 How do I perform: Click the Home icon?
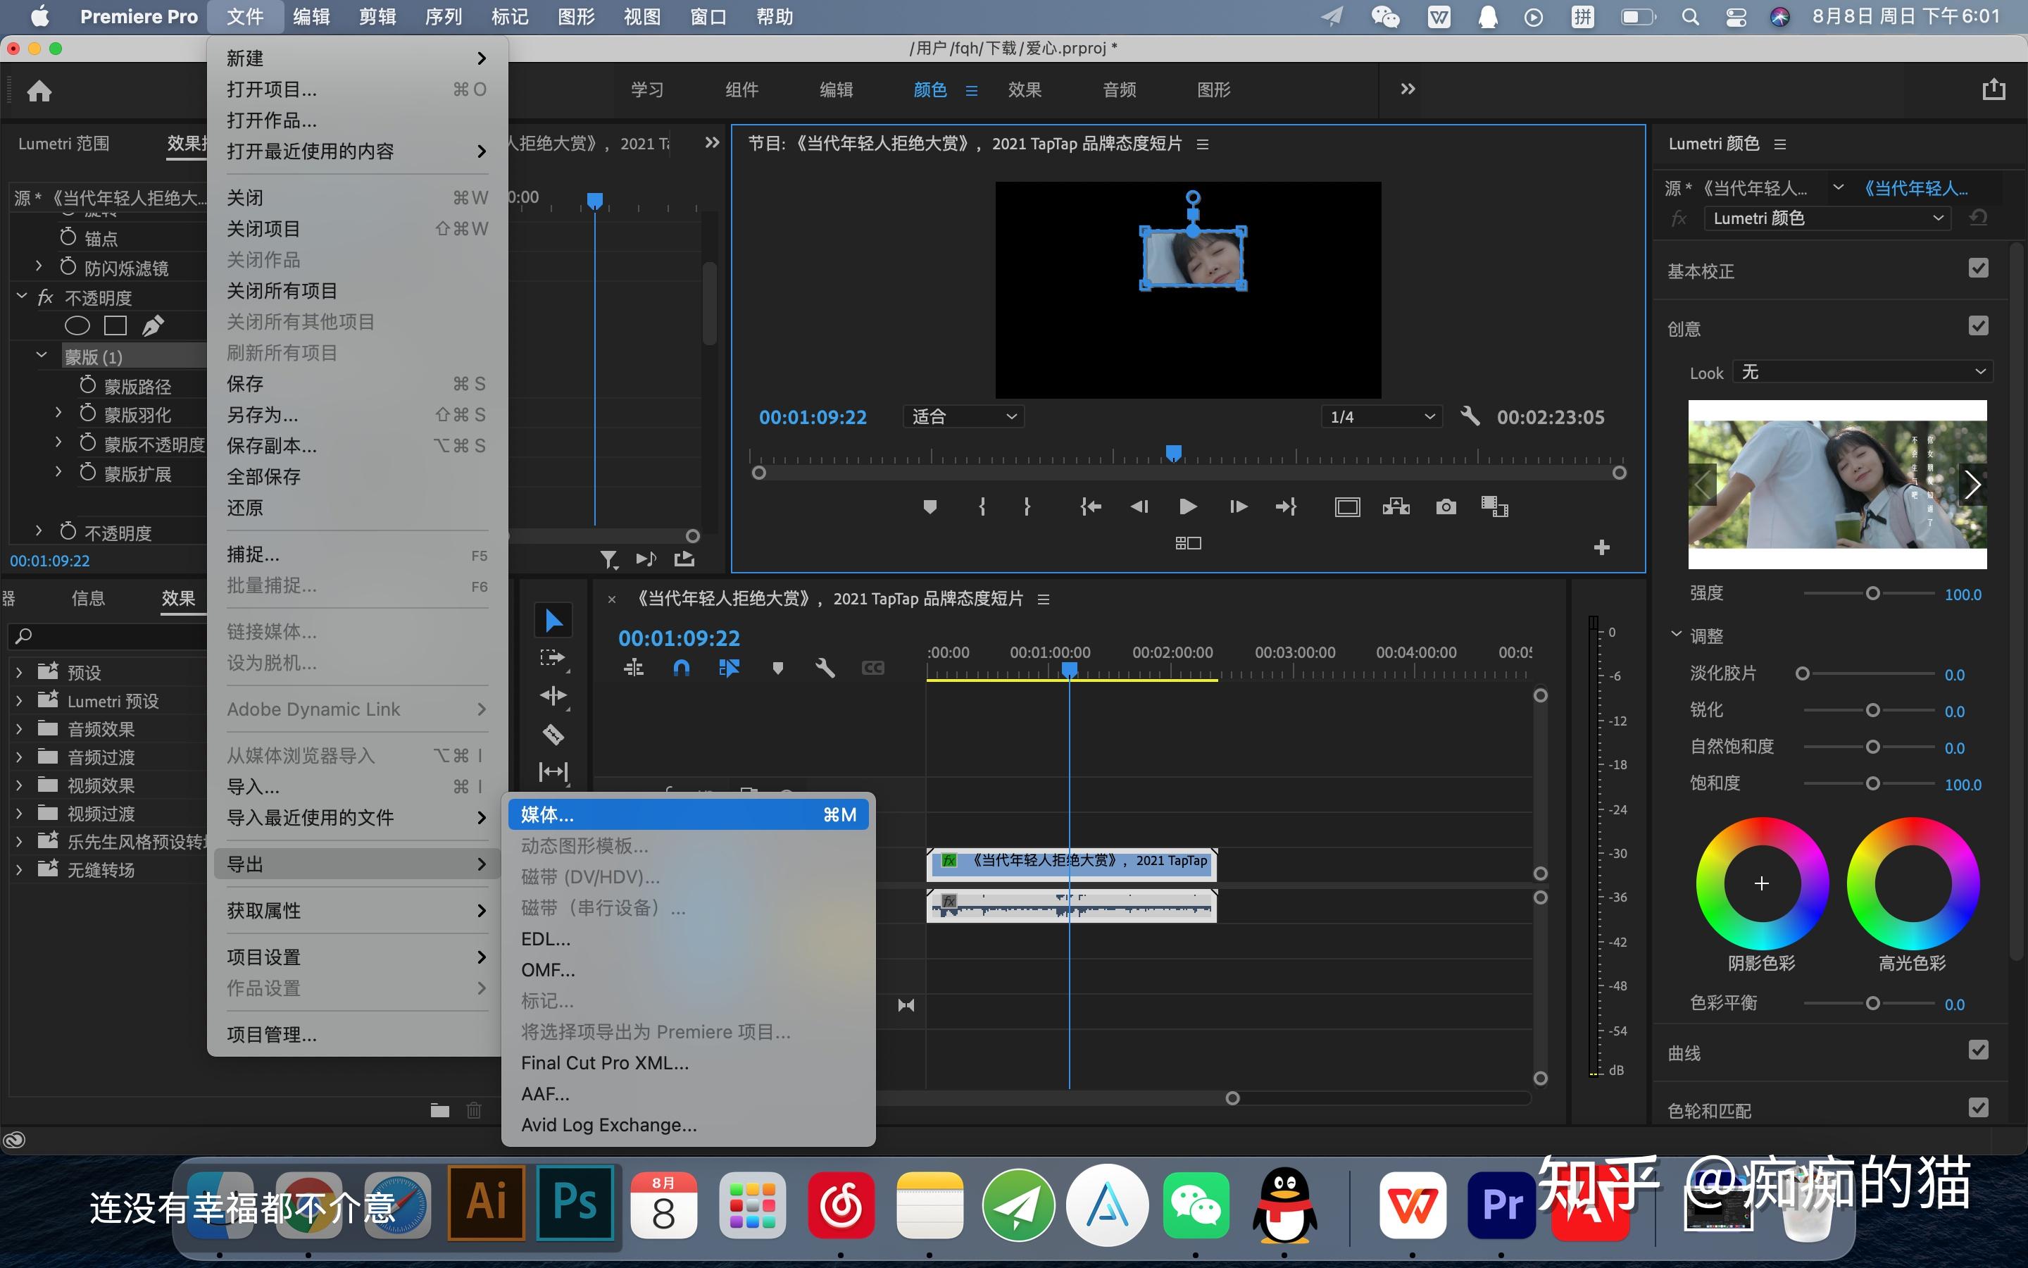coord(39,91)
